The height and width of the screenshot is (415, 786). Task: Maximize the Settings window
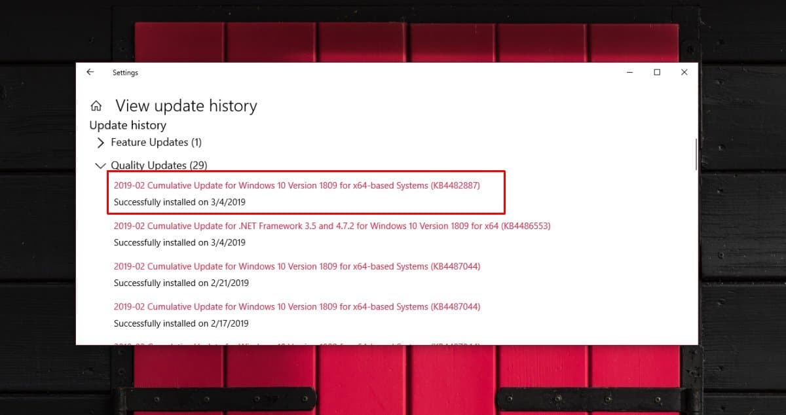click(657, 73)
